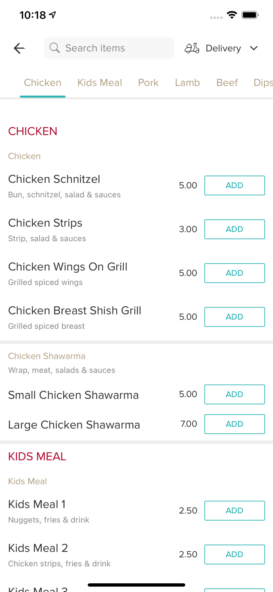Add Kids Meal 1 to cart

pyautogui.click(x=234, y=510)
